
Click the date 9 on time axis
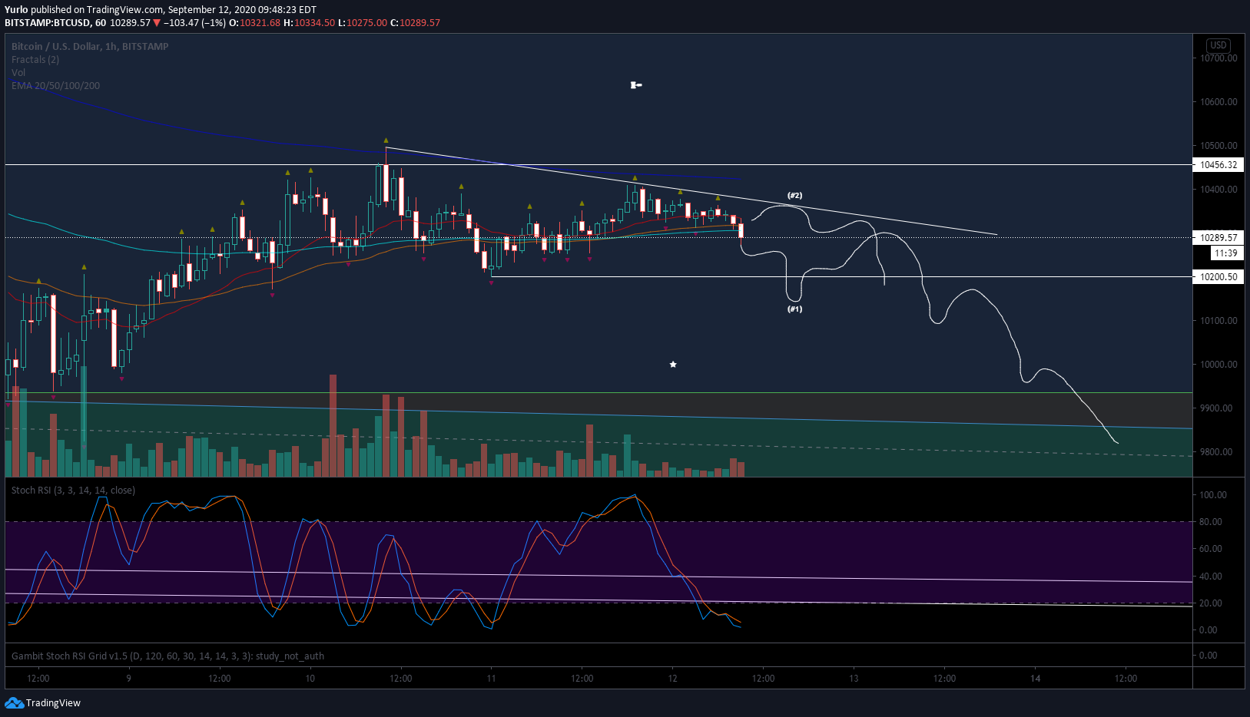pos(128,679)
